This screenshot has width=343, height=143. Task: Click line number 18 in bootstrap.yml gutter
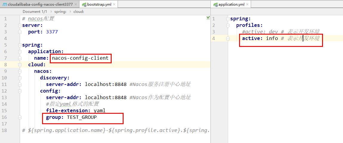(x=4, y=130)
